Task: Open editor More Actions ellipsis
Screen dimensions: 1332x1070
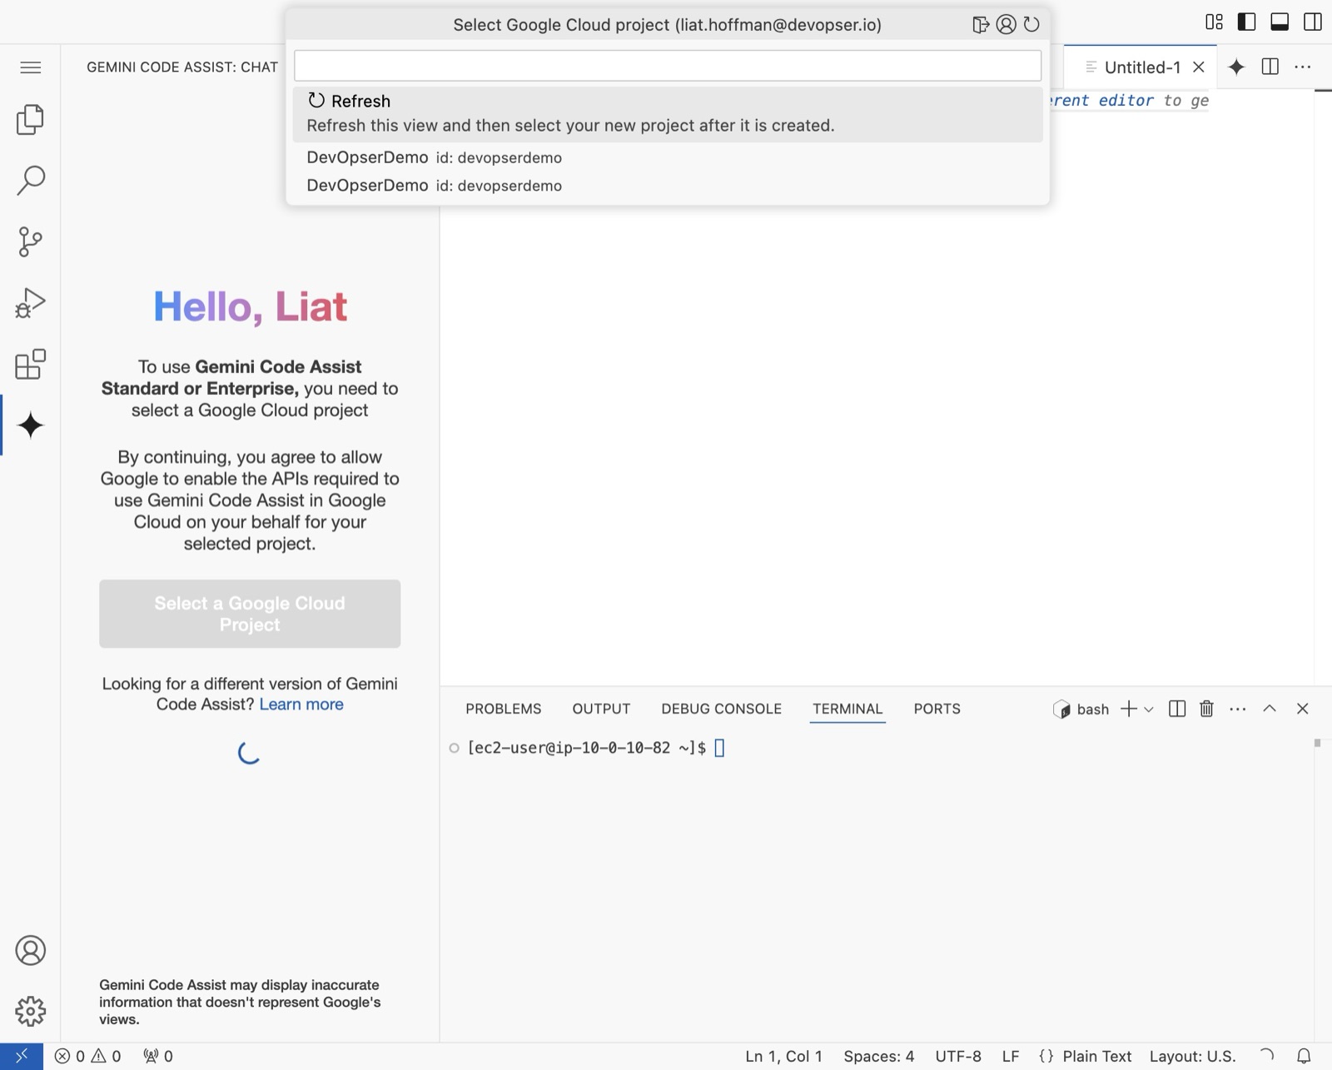Action: [1303, 67]
